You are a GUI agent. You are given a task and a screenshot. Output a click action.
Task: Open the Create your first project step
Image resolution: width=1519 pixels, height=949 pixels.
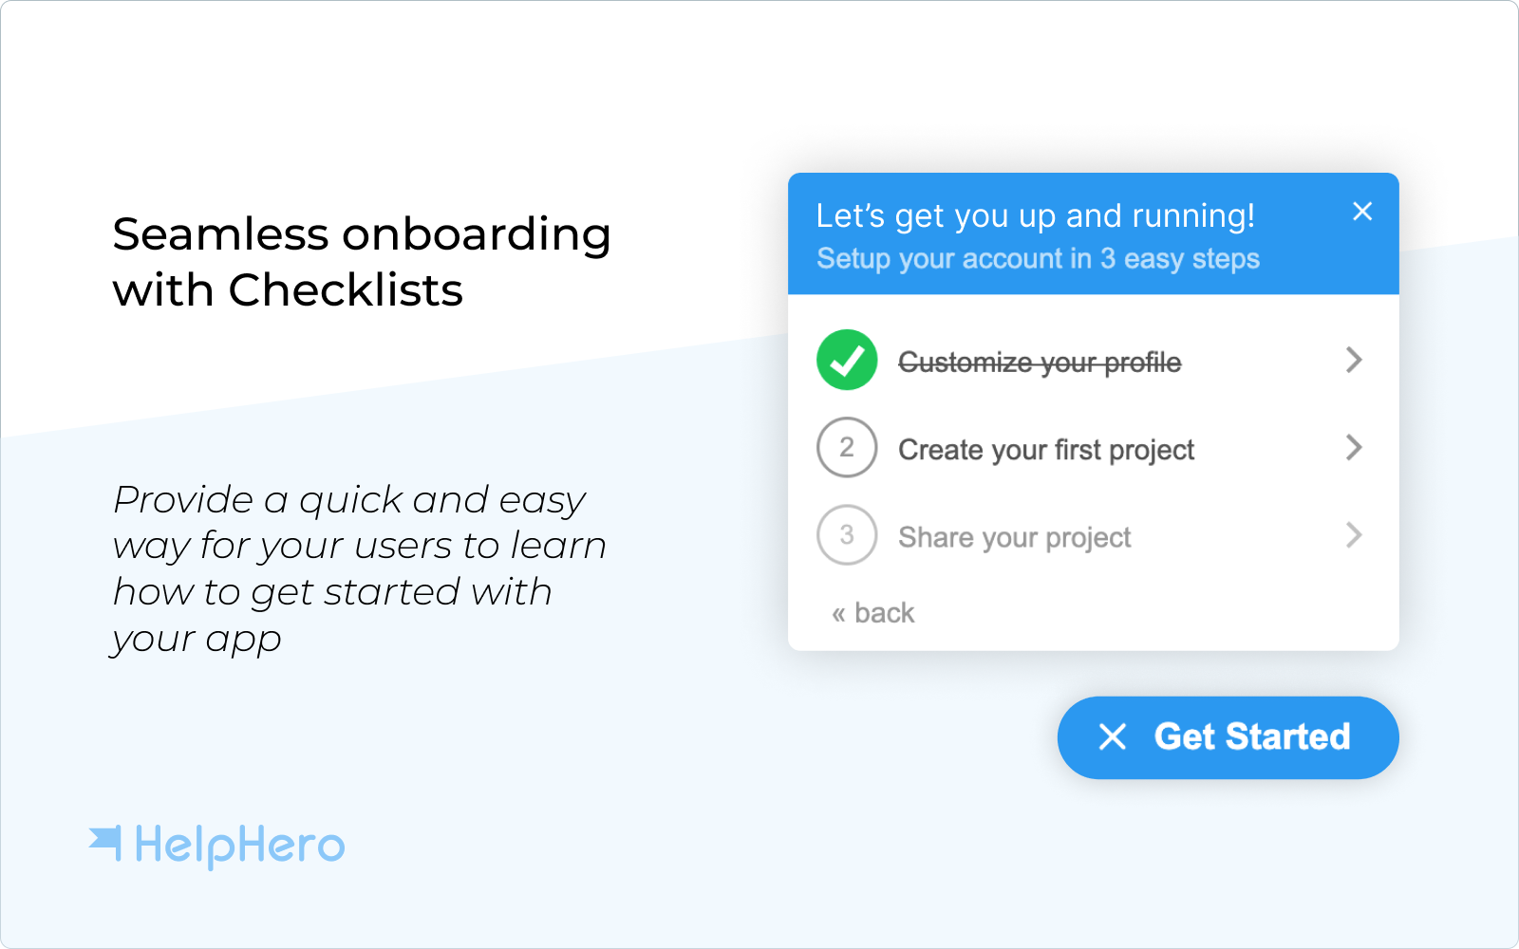click(1045, 450)
